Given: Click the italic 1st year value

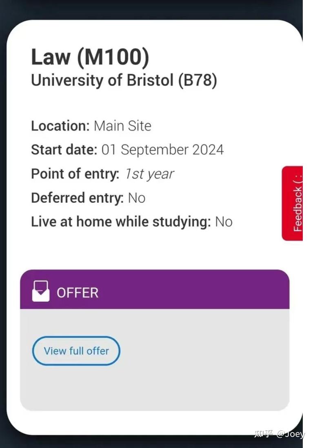Looking at the screenshot, I should (x=149, y=174).
